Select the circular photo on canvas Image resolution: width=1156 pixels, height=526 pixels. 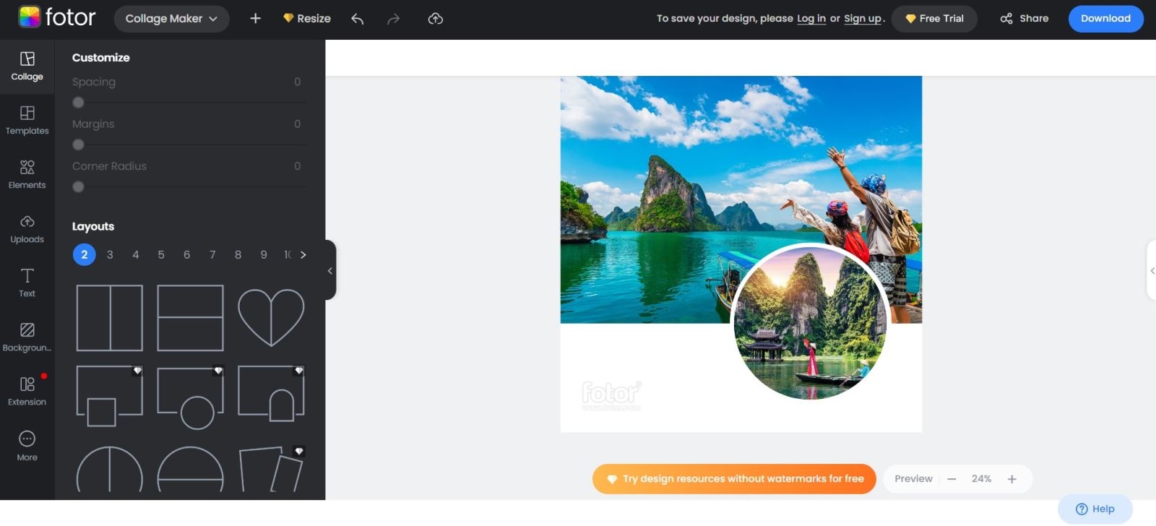click(x=810, y=322)
